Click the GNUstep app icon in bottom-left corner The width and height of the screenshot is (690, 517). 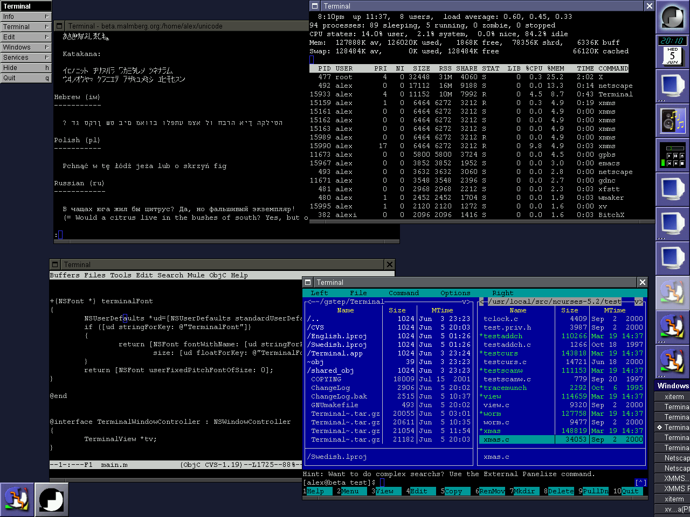coord(18,499)
